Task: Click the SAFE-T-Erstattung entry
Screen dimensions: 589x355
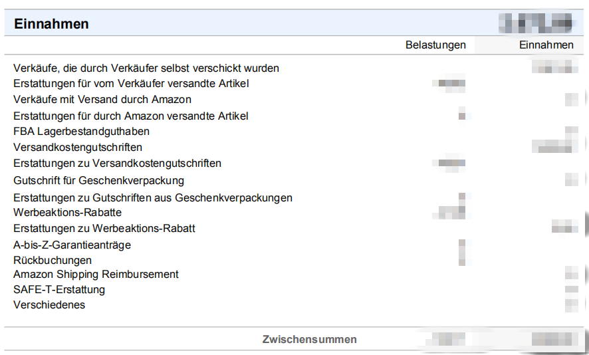Action: tap(59, 290)
